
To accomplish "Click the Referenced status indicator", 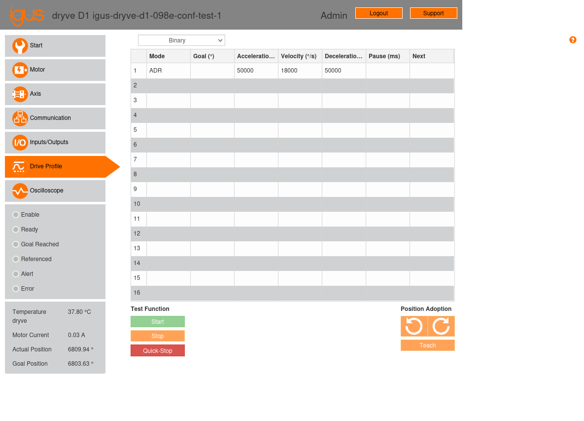I will click(x=15, y=259).
